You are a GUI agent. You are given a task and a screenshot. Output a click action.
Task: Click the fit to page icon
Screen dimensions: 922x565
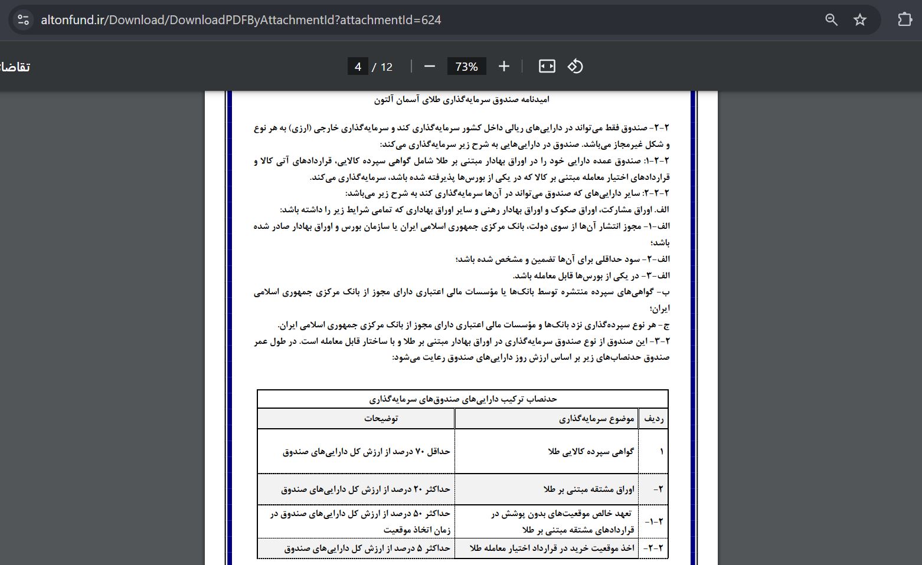point(547,66)
